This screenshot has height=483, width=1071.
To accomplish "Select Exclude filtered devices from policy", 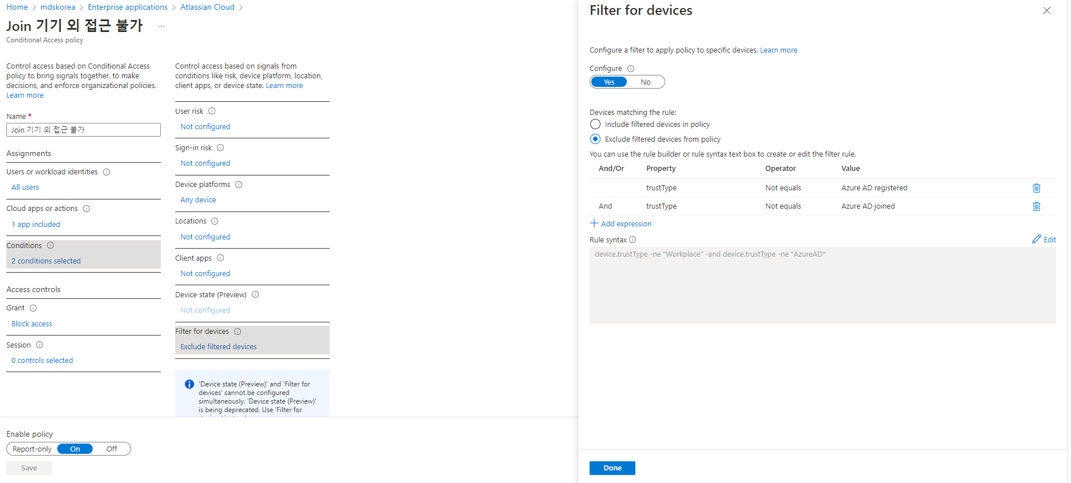I will pyautogui.click(x=595, y=139).
